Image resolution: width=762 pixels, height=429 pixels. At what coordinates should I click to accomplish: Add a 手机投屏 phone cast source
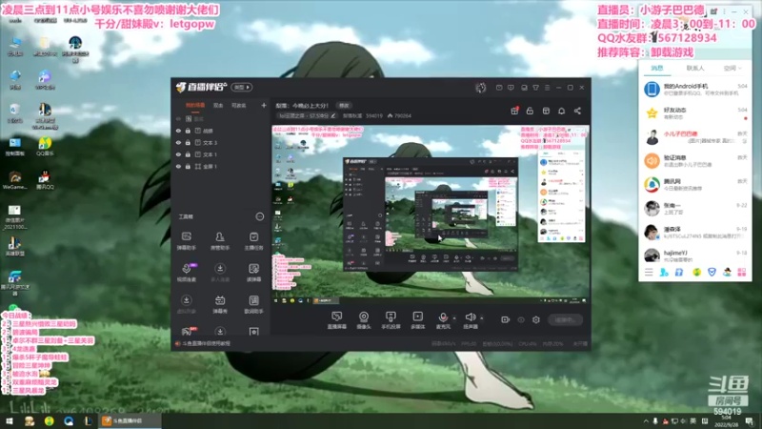[391, 320]
